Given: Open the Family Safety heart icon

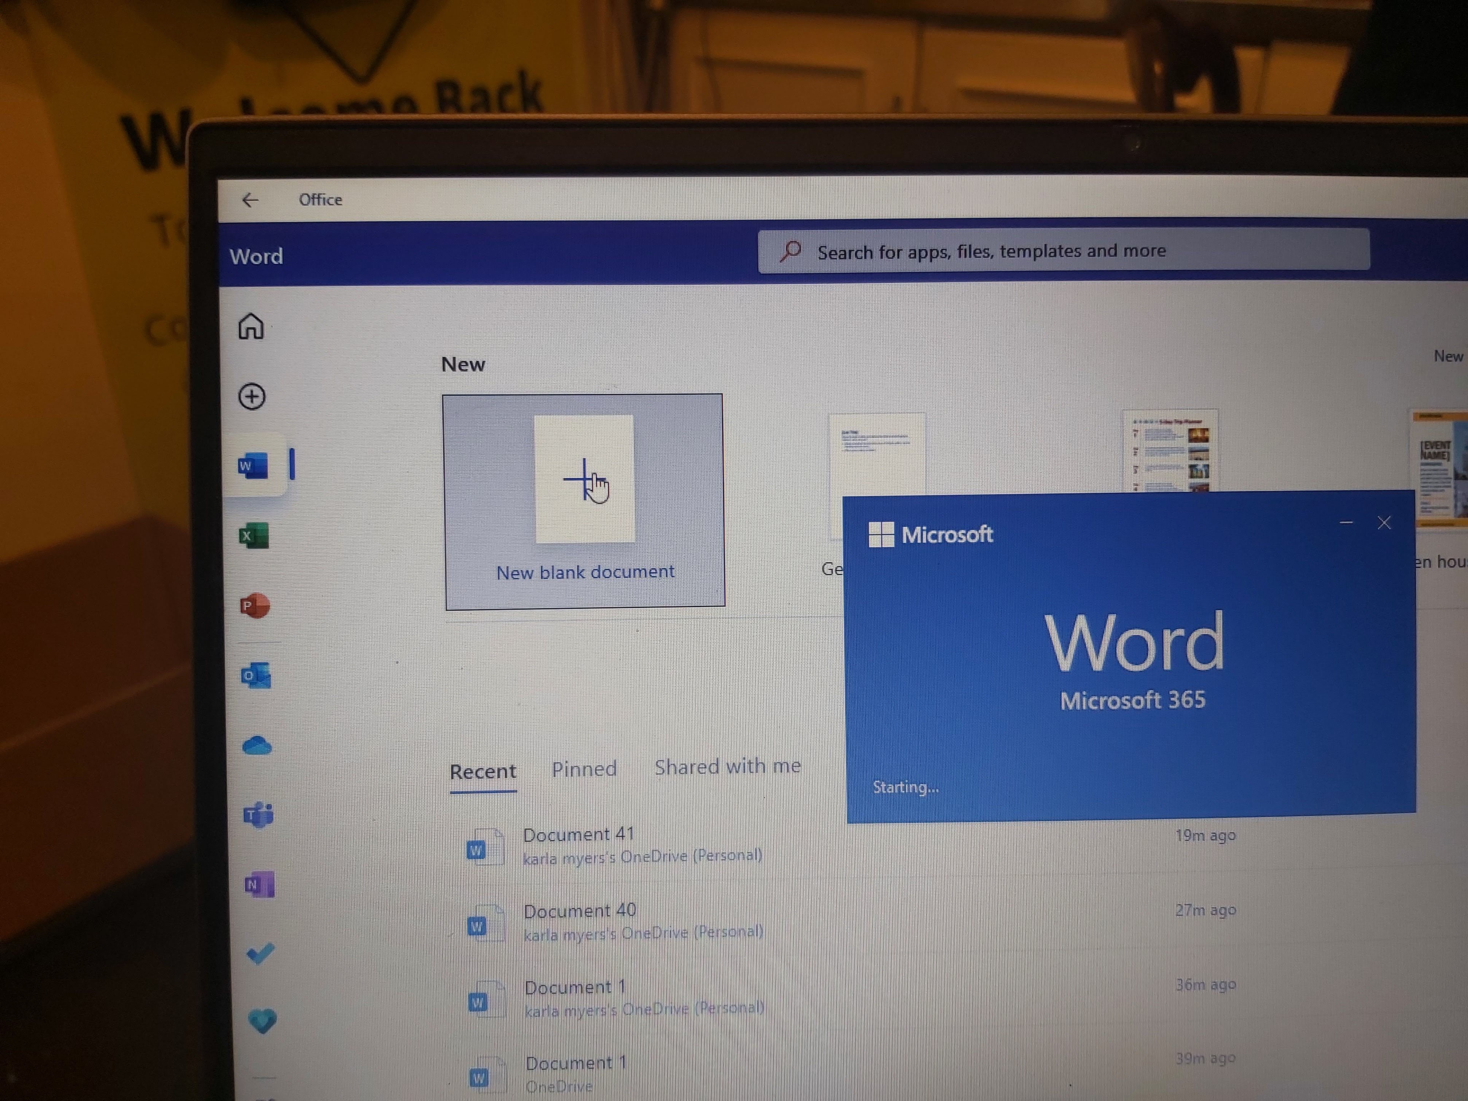Looking at the screenshot, I should pyautogui.click(x=262, y=1021).
